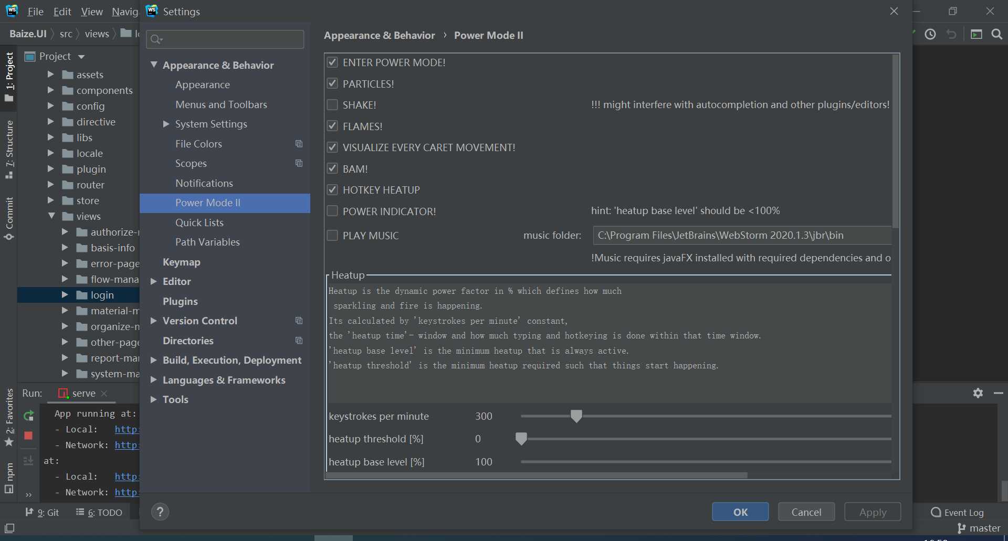Open the Structure tool window
Viewport: 1008px width, 541px height.
(9, 150)
